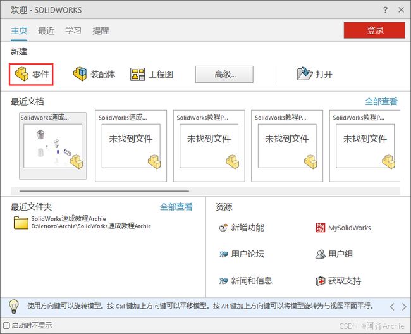Open 新闻和信息 news resource
Viewport: 411px width, 334px height.
pos(245,281)
